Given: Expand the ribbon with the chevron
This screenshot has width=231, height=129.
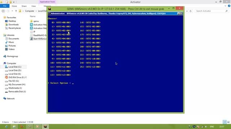Looking at the screenshot, I should 225,6.
